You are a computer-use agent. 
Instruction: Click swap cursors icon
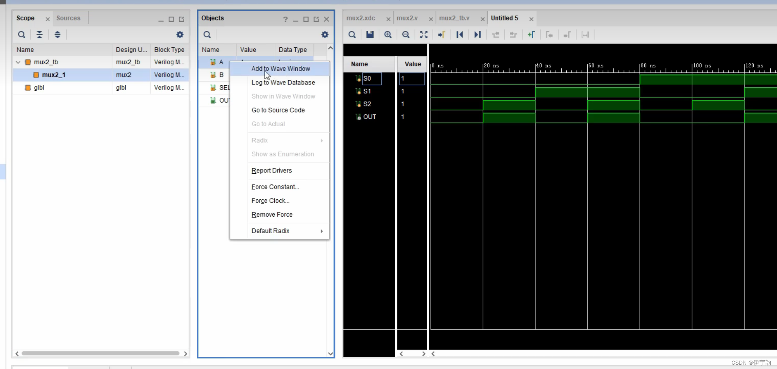coord(585,35)
